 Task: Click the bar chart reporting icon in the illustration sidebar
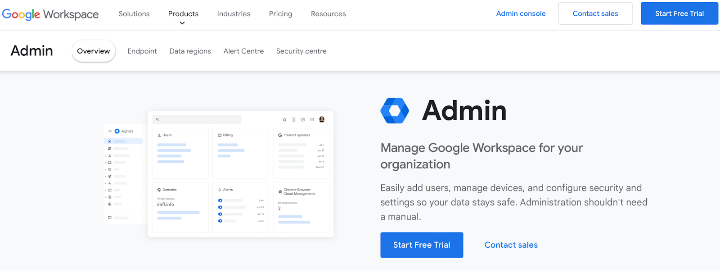pos(109,183)
